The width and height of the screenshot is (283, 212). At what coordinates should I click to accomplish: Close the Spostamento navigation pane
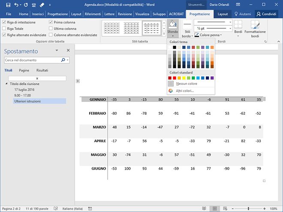[68, 51]
